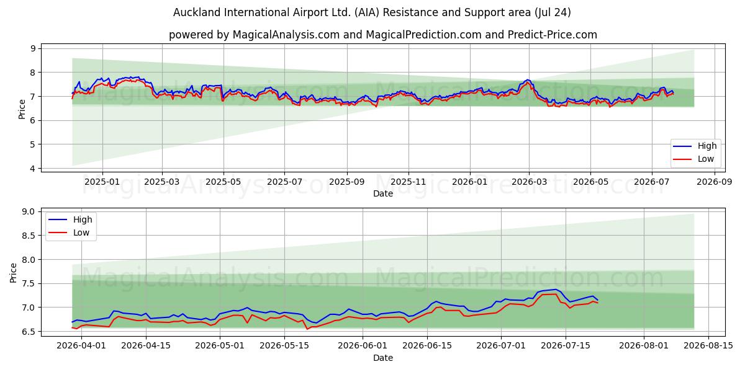Click the '2026-06-15' tick label in bottom chart
Image resolution: width=745 pixels, height=372 pixels.
(427, 346)
